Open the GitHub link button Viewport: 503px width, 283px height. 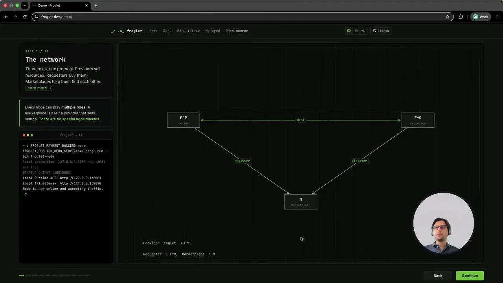pos(381,31)
